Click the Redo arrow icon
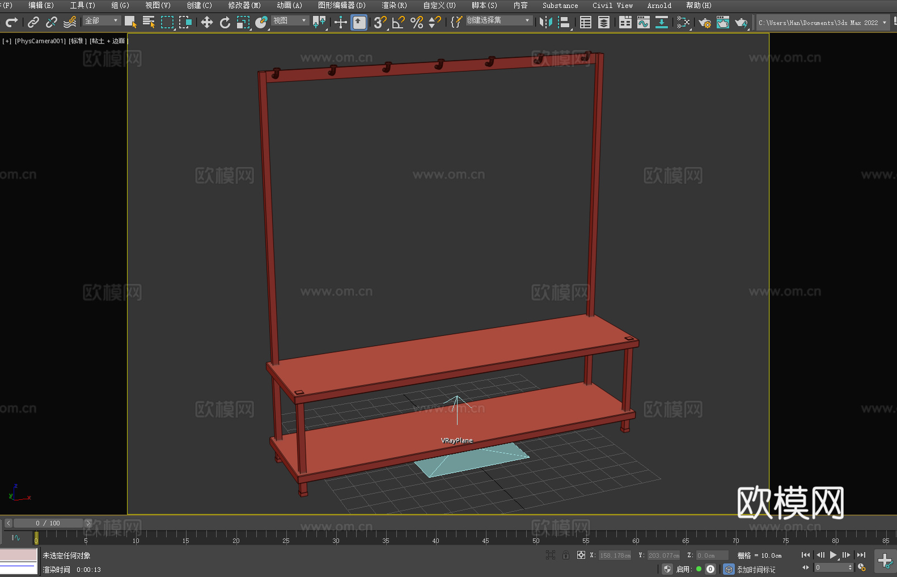Viewport: 897px width, 577px height. click(x=11, y=22)
